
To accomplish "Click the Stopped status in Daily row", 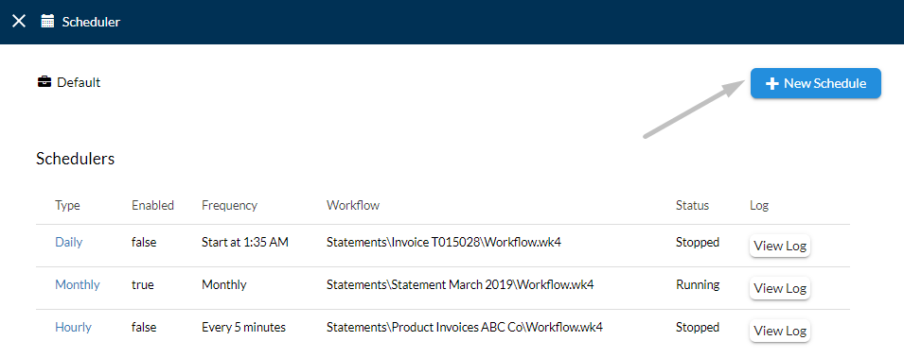I will (x=698, y=243).
